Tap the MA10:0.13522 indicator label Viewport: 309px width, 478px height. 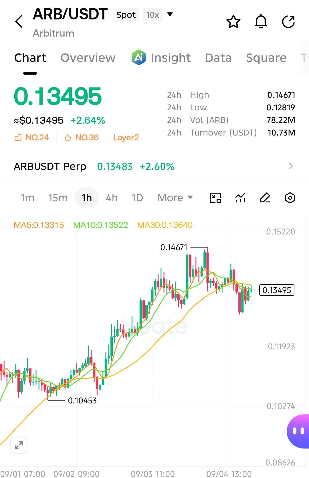(101, 225)
